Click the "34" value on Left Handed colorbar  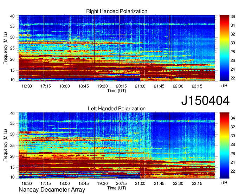pos(233,118)
